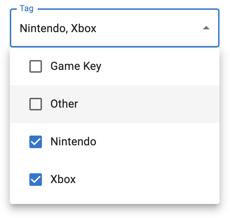This screenshot has width=230, height=218.
Task: Click blank space right of Game Key label
Action: tap(157, 66)
